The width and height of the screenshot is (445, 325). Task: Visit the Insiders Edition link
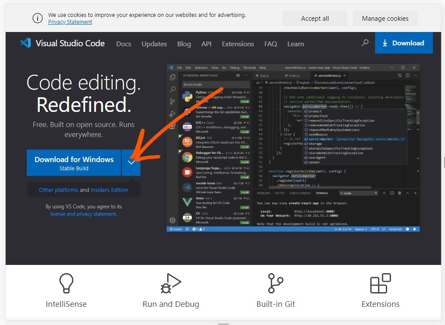click(108, 190)
